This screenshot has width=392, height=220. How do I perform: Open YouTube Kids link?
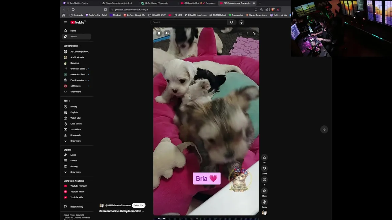77,197
